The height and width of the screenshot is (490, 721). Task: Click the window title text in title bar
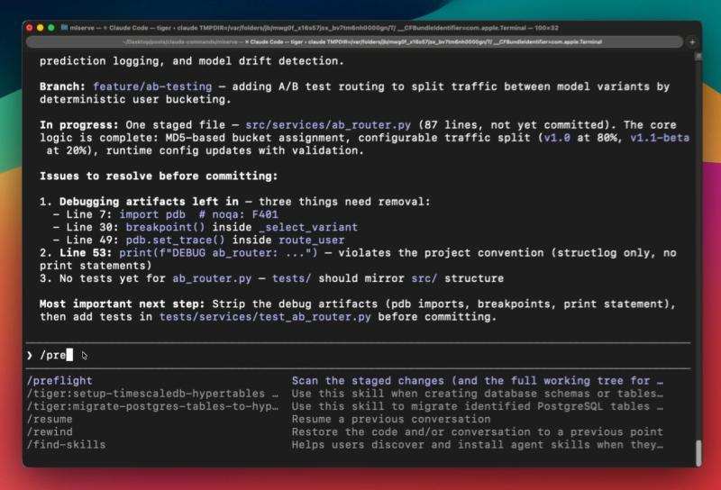(x=360, y=28)
